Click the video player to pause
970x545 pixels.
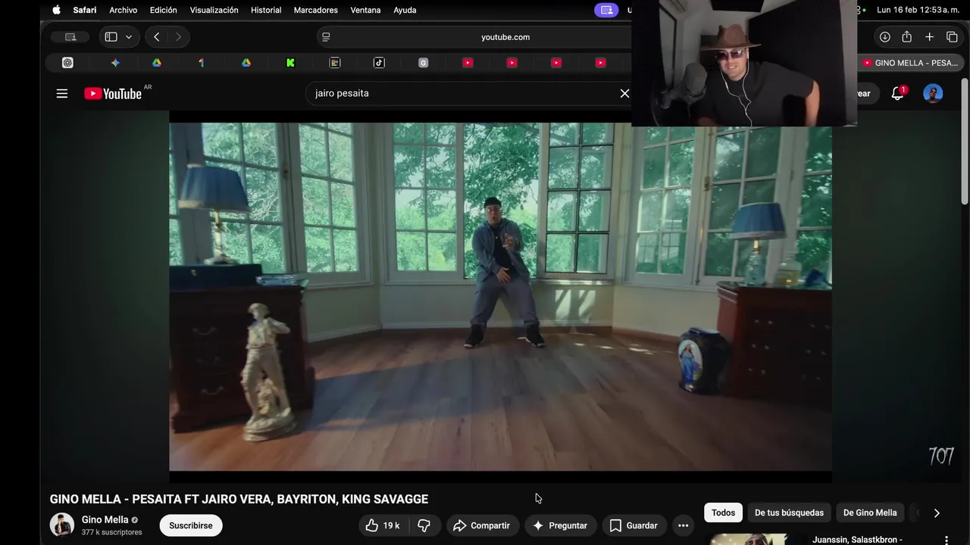pyautogui.click(x=500, y=297)
